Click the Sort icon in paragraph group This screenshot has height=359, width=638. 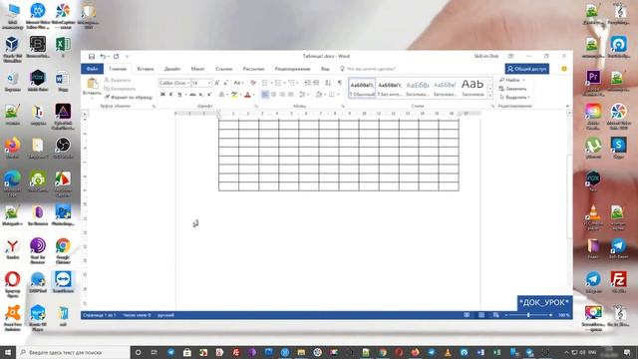[328, 83]
